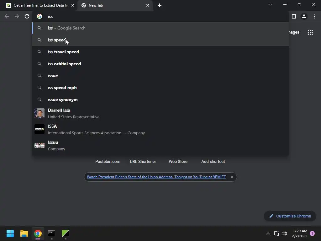Click Chrome icon in taskbar
The image size is (321, 241).
coord(38,233)
